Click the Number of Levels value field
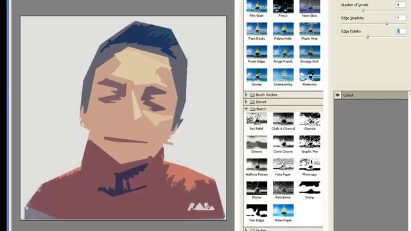Screen dimensions: 411x231 [401, 4]
